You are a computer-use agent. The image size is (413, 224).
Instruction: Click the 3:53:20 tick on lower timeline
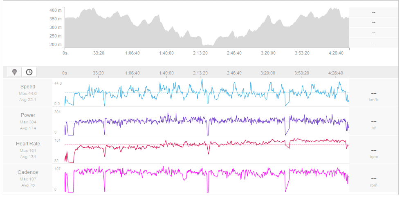pos(302,73)
